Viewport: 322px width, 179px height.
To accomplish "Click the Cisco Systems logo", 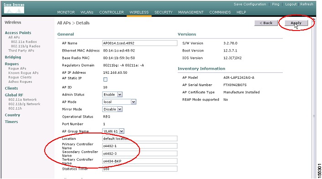I will pos(14,8).
